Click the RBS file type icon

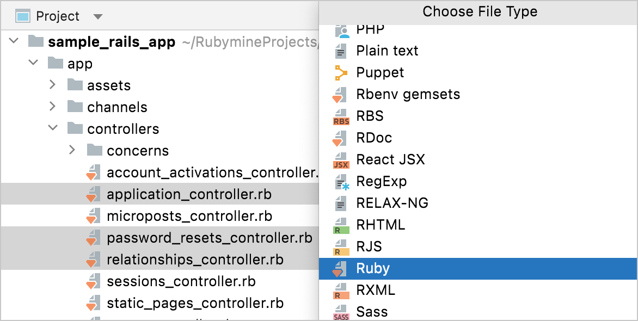point(340,116)
